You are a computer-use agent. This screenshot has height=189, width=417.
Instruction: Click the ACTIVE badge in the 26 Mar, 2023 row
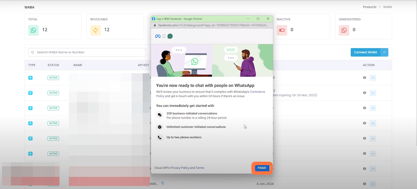coord(53,93)
